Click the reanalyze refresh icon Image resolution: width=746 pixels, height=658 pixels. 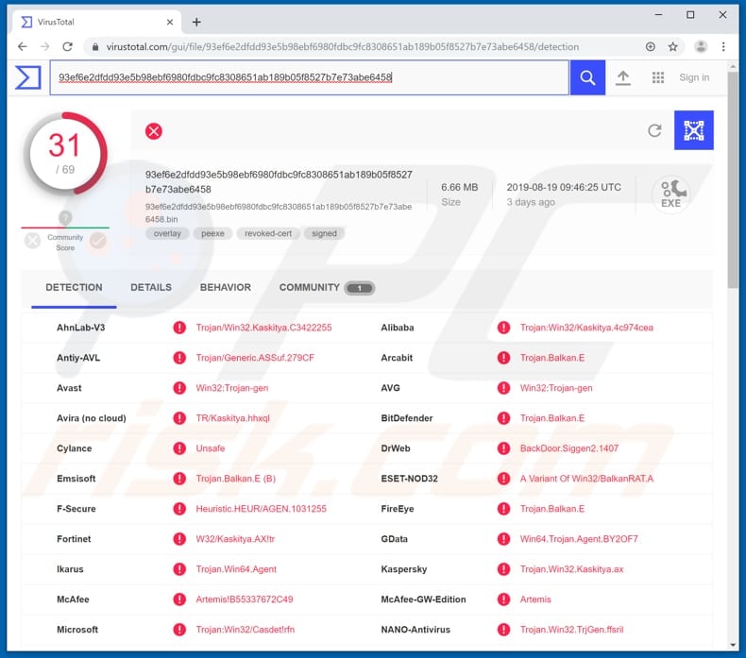coord(655,130)
